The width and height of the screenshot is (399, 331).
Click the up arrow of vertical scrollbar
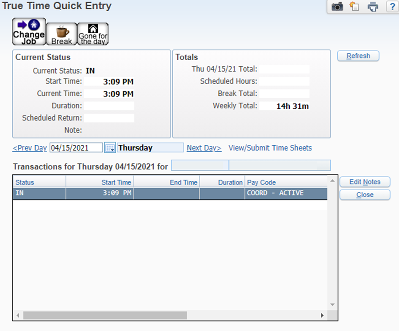click(x=332, y=180)
